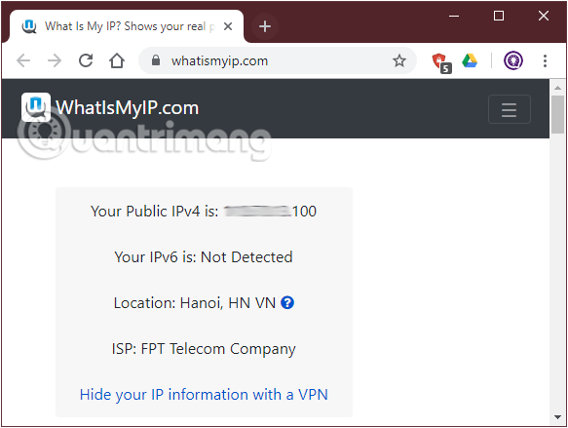Image resolution: width=568 pixels, height=428 pixels.
Task: Click the location help question mark icon
Action: (287, 302)
